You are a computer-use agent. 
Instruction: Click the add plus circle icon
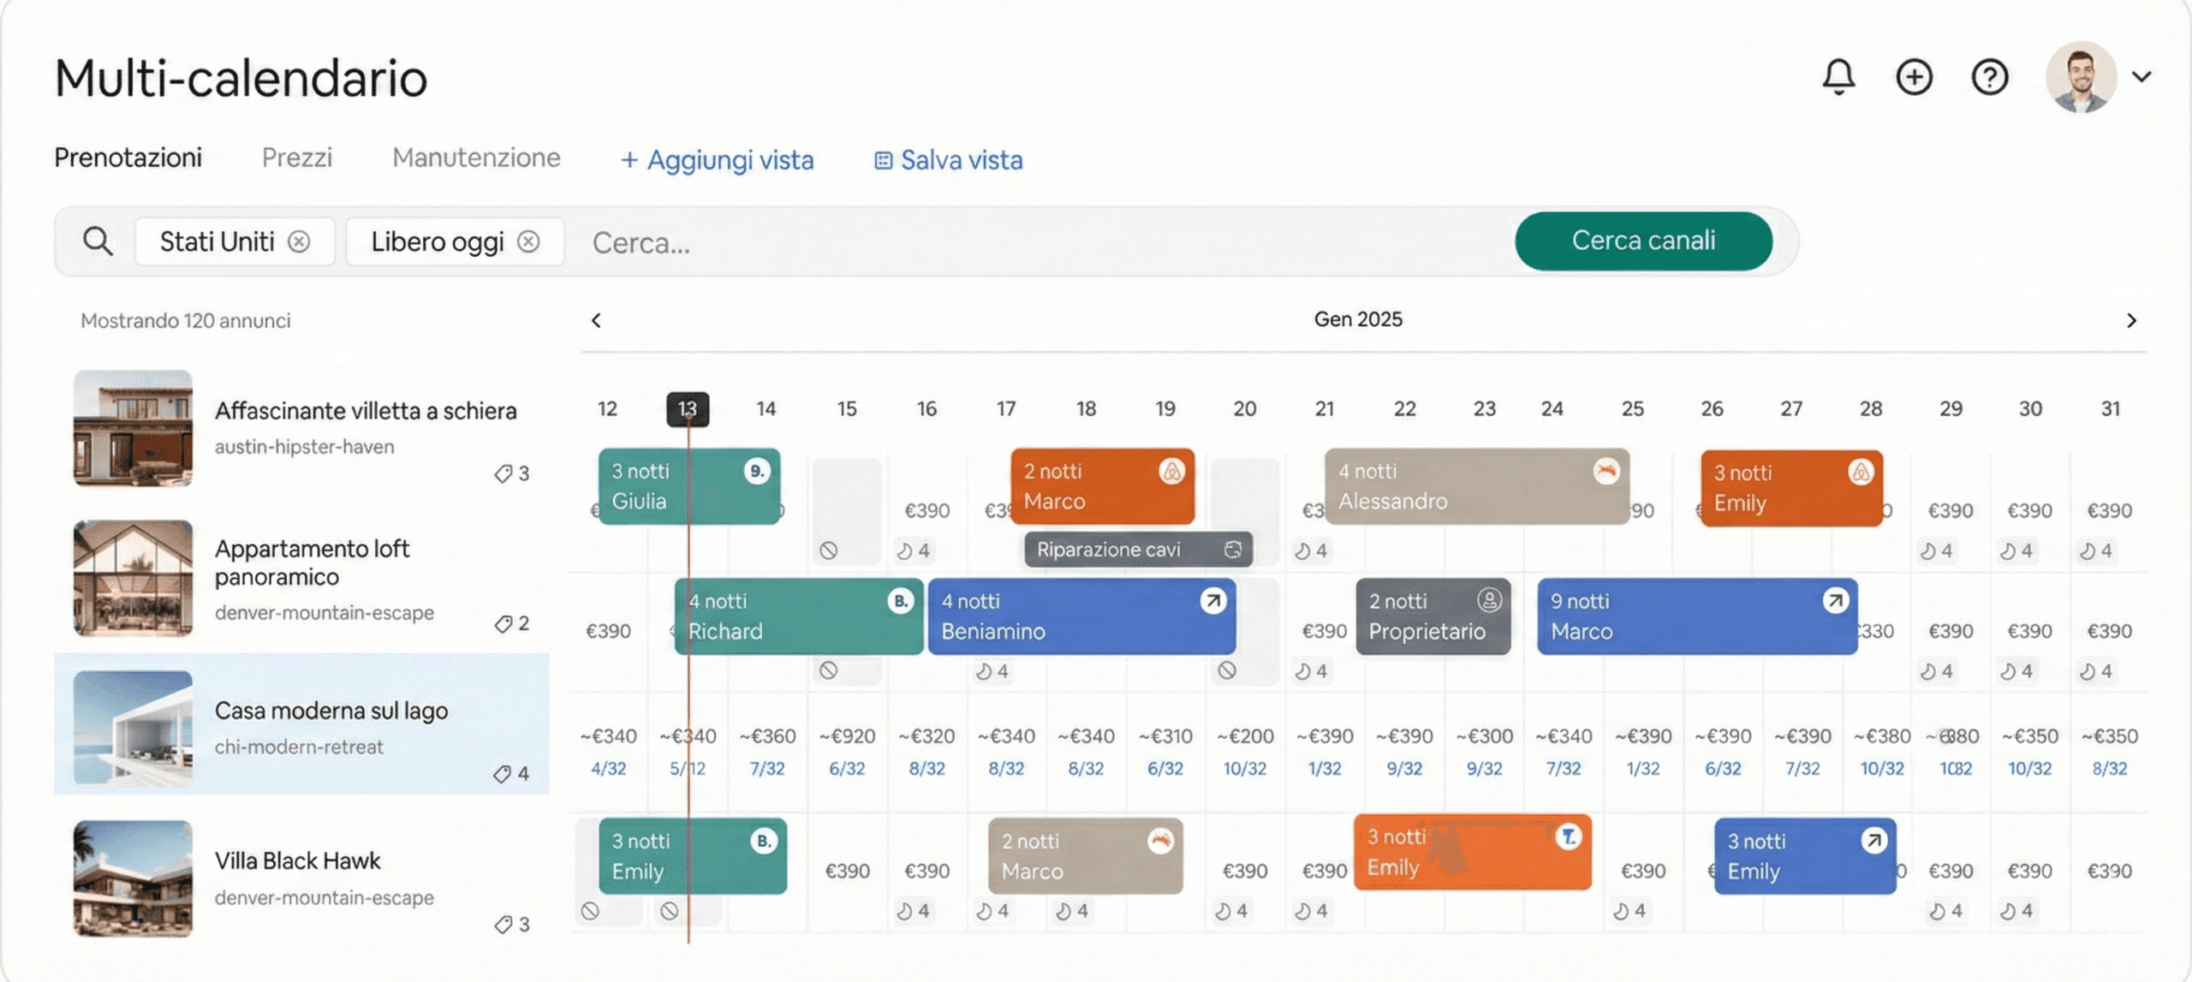coord(1914,77)
